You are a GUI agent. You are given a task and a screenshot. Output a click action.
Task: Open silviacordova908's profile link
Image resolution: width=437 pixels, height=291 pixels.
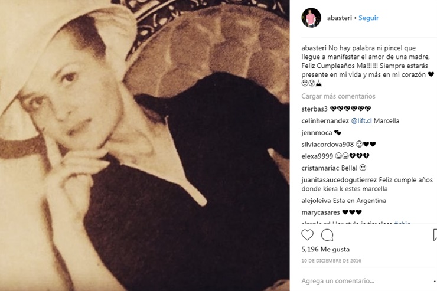328,144
